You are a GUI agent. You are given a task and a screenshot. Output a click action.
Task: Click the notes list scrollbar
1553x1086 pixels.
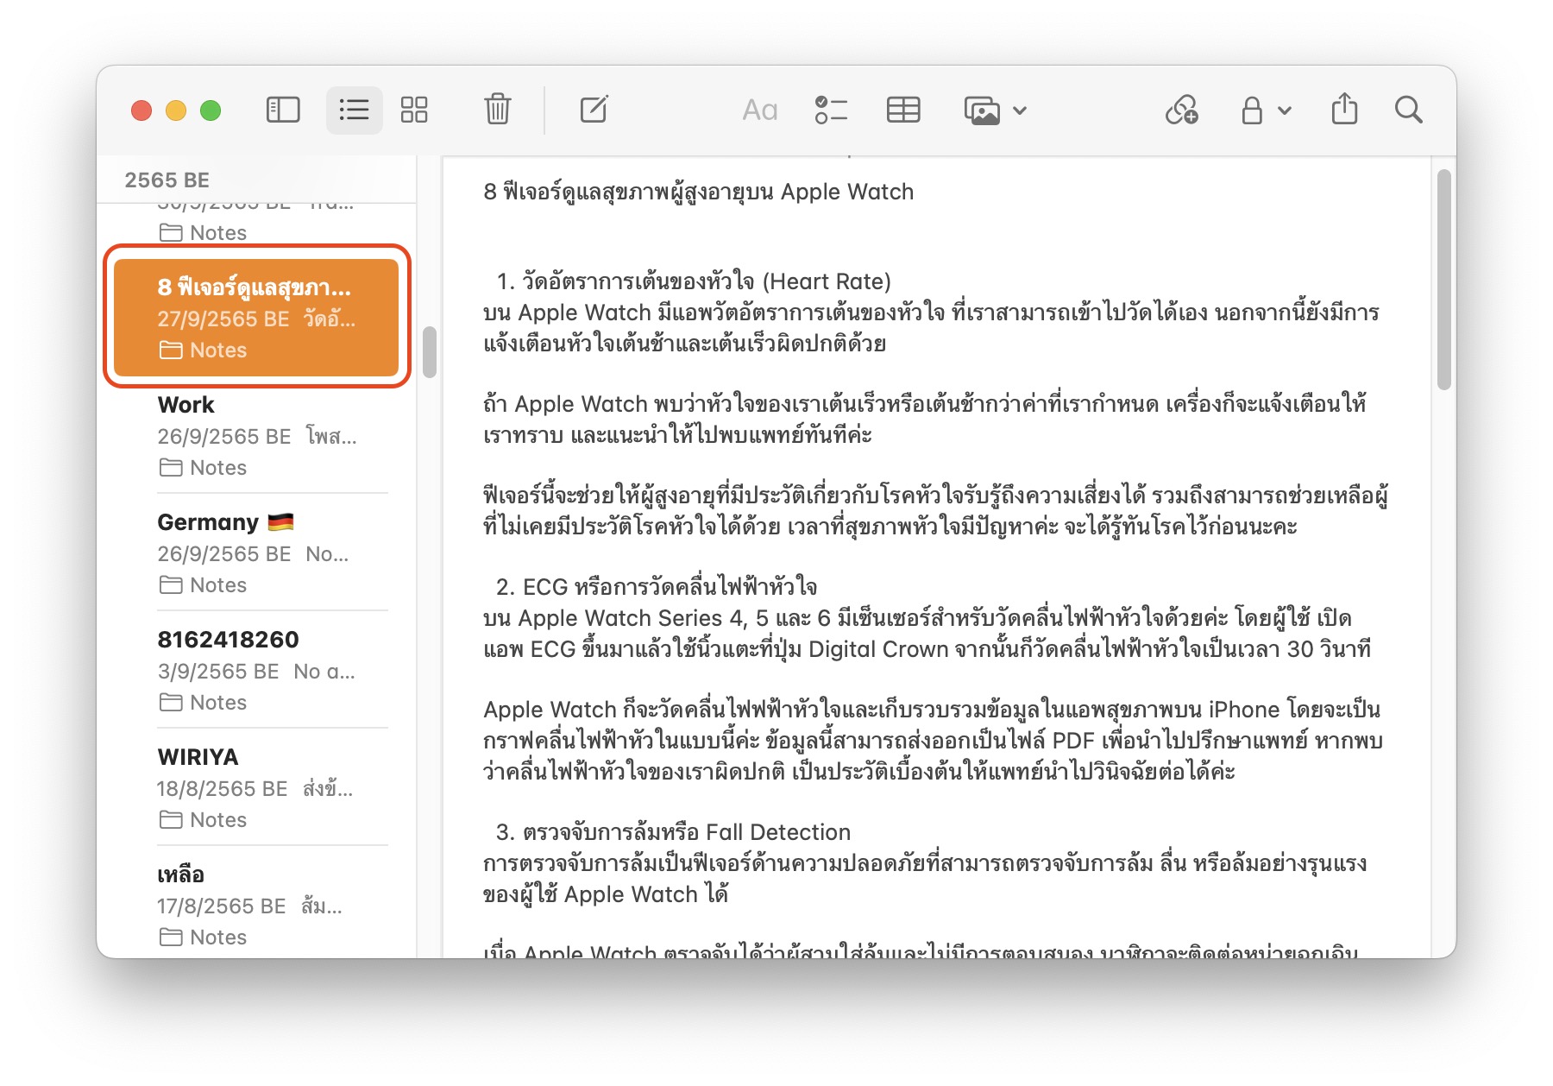coord(430,352)
